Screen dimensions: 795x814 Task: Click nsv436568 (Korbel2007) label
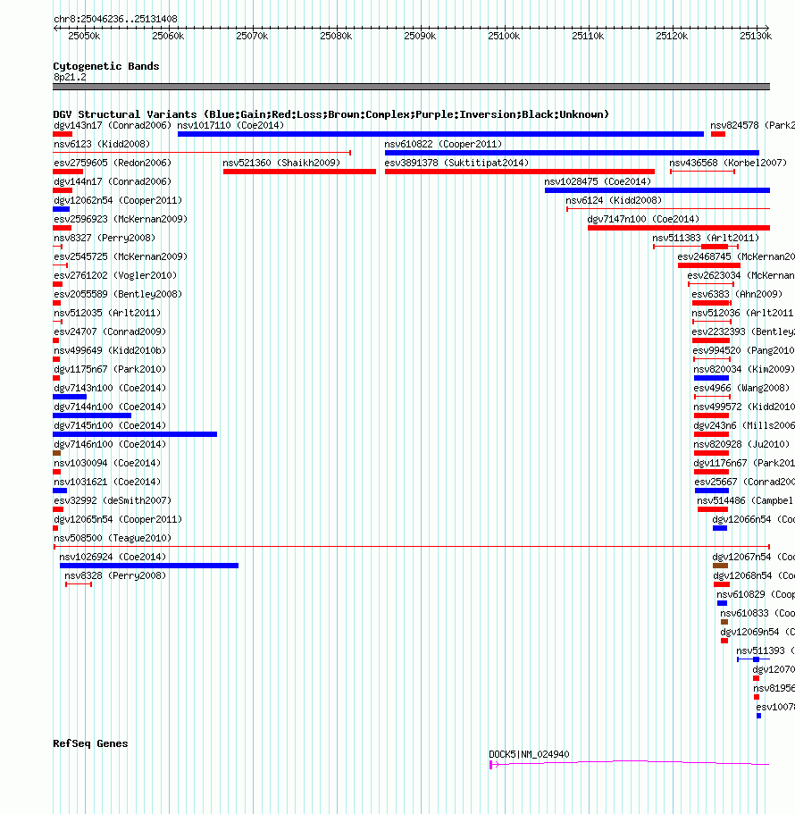coord(728,163)
